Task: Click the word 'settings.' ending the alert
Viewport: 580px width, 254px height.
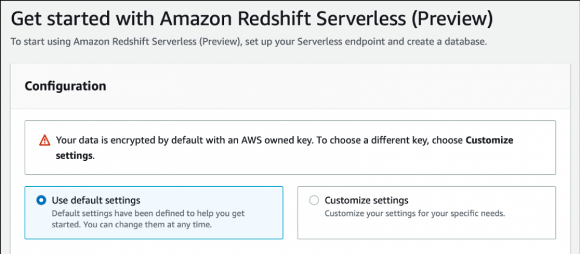Action: pyautogui.click(x=75, y=156)
